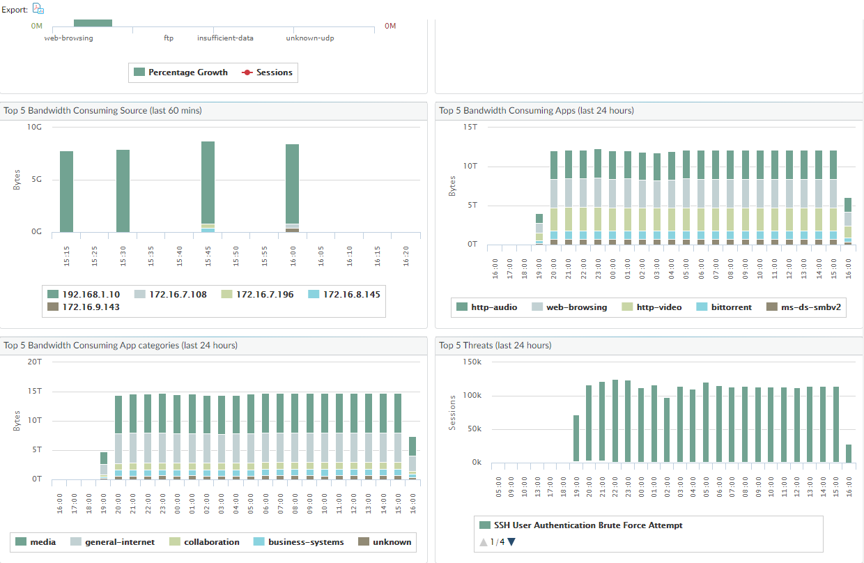Toggle the general-internet legend item
864x563 pixels.
[x=120, y=541]
